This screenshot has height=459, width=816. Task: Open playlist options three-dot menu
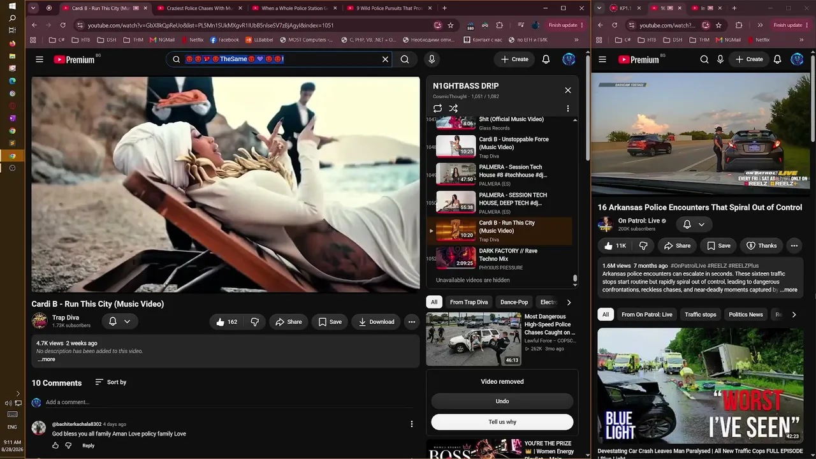[568, 108]
